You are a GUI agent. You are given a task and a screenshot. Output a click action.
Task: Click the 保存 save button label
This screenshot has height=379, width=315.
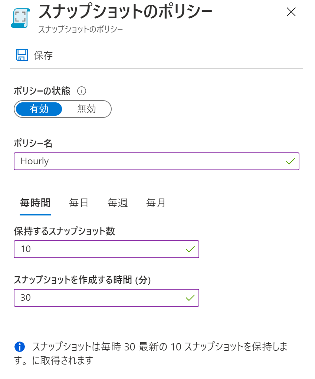(43, 55)
